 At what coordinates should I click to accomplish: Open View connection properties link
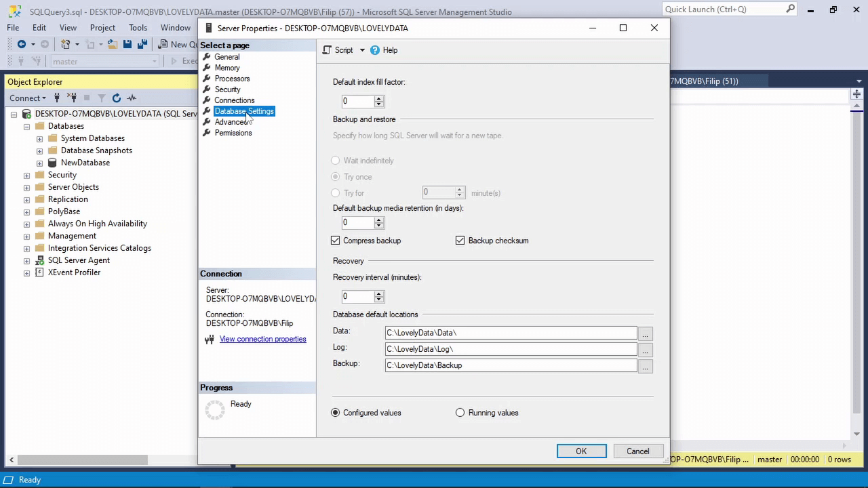pos(262,339)
